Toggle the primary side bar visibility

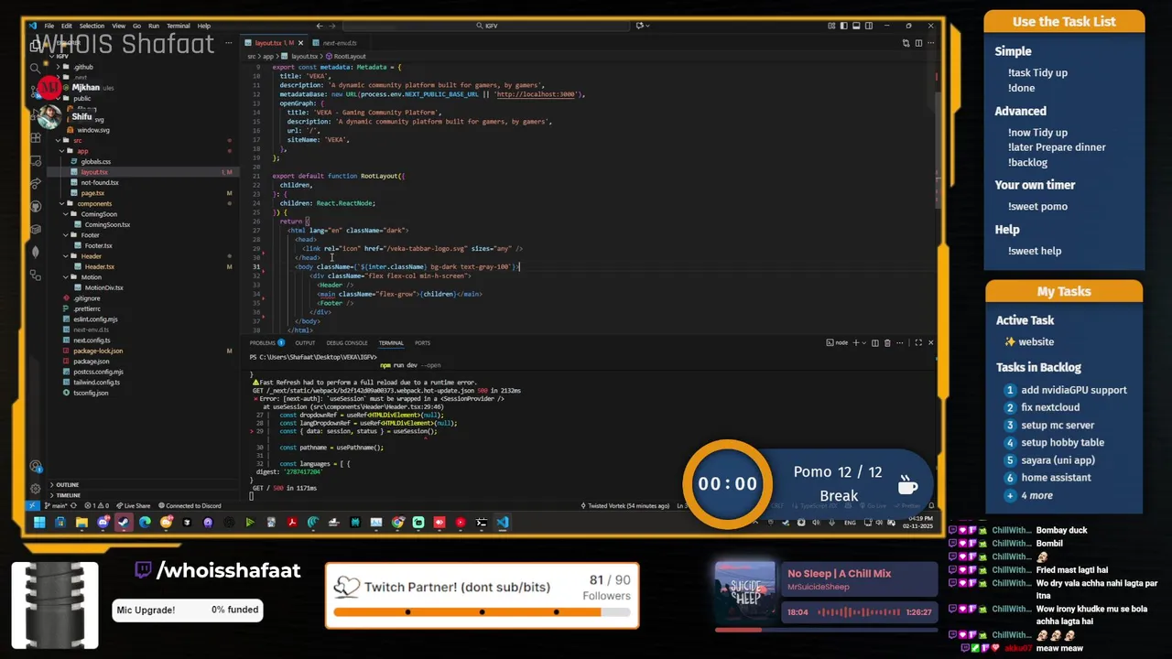tap(844, 26)
